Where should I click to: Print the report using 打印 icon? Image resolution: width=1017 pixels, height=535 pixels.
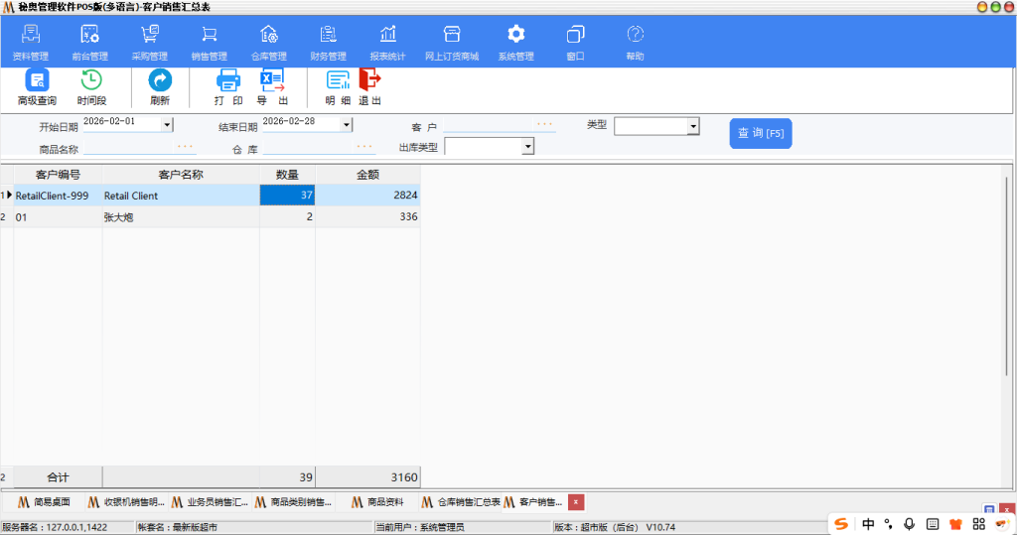(x=228, y=87)
